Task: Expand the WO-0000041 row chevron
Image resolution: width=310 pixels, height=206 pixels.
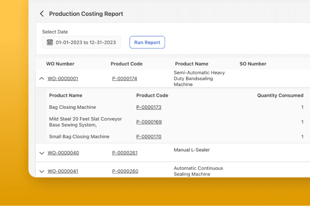Action: 42,171
